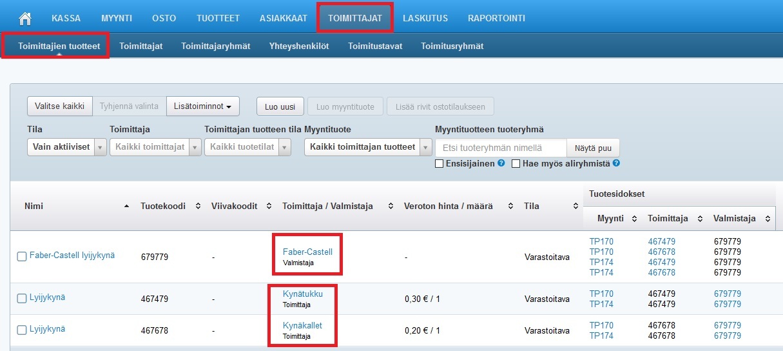Open Kaikki toimittajan tuotteet dropdown

pyautogui.click(x=425, y=147)
